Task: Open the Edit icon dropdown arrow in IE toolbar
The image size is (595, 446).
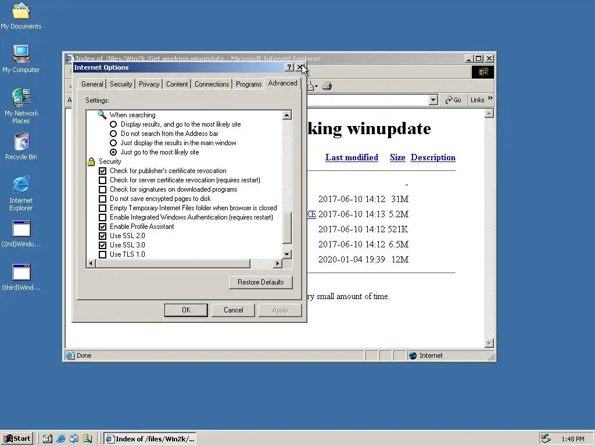Action: click(317, 87)
